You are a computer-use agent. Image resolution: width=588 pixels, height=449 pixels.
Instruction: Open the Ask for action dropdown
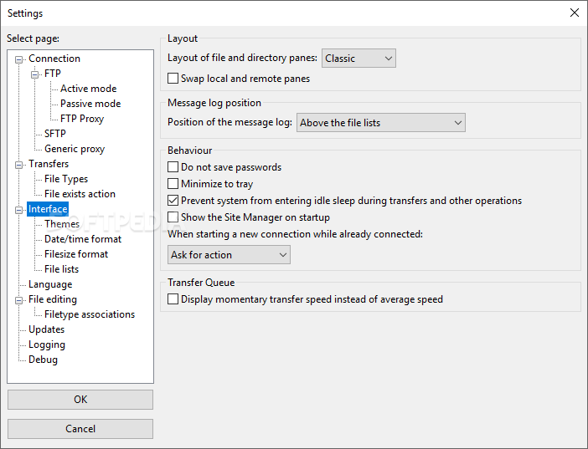click(x=229, y=255)
